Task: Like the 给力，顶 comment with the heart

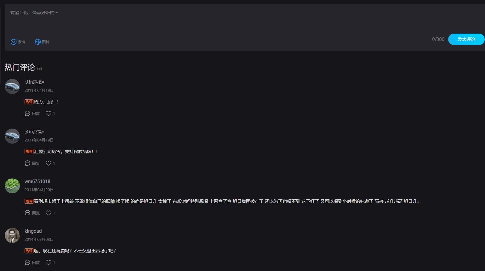Action: pos(48,113)
